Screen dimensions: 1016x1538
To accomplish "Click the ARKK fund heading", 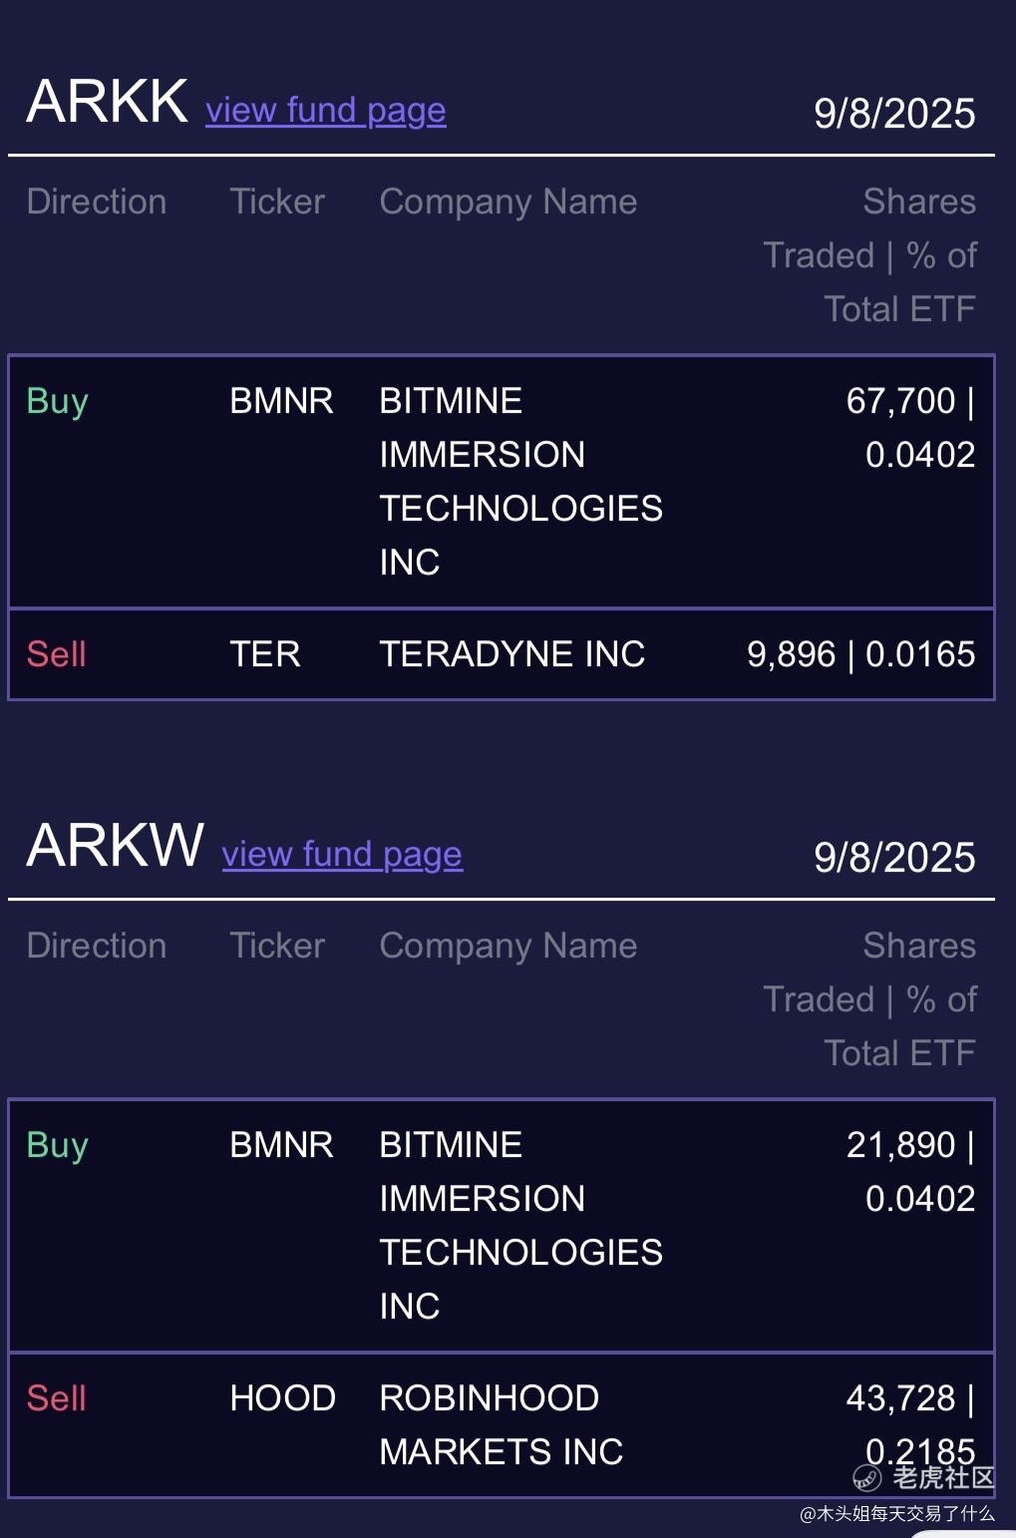I will [108, 101].
